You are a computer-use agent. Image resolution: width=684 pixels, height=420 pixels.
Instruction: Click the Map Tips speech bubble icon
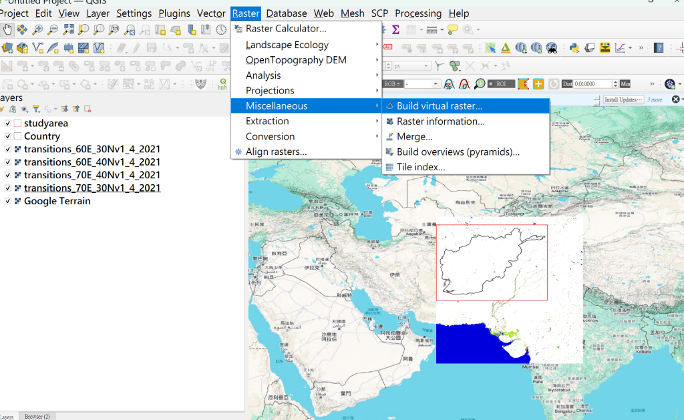pyautogui.click(x=453, y=29)
